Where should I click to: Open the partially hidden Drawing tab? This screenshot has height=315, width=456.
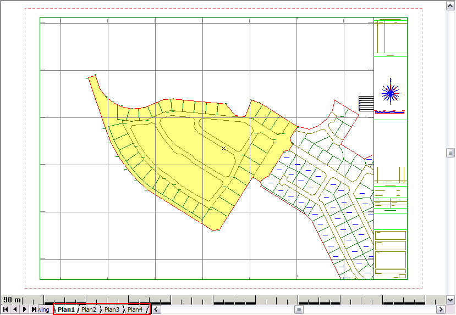(44, 310)
